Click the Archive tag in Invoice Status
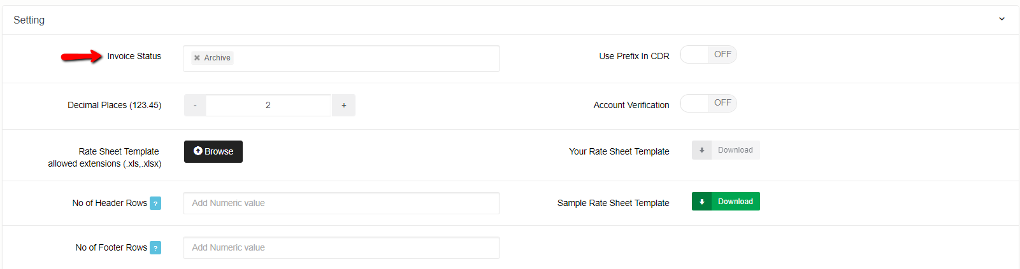Viewport: 1020px width, 269px height. (x=217, y=58)
